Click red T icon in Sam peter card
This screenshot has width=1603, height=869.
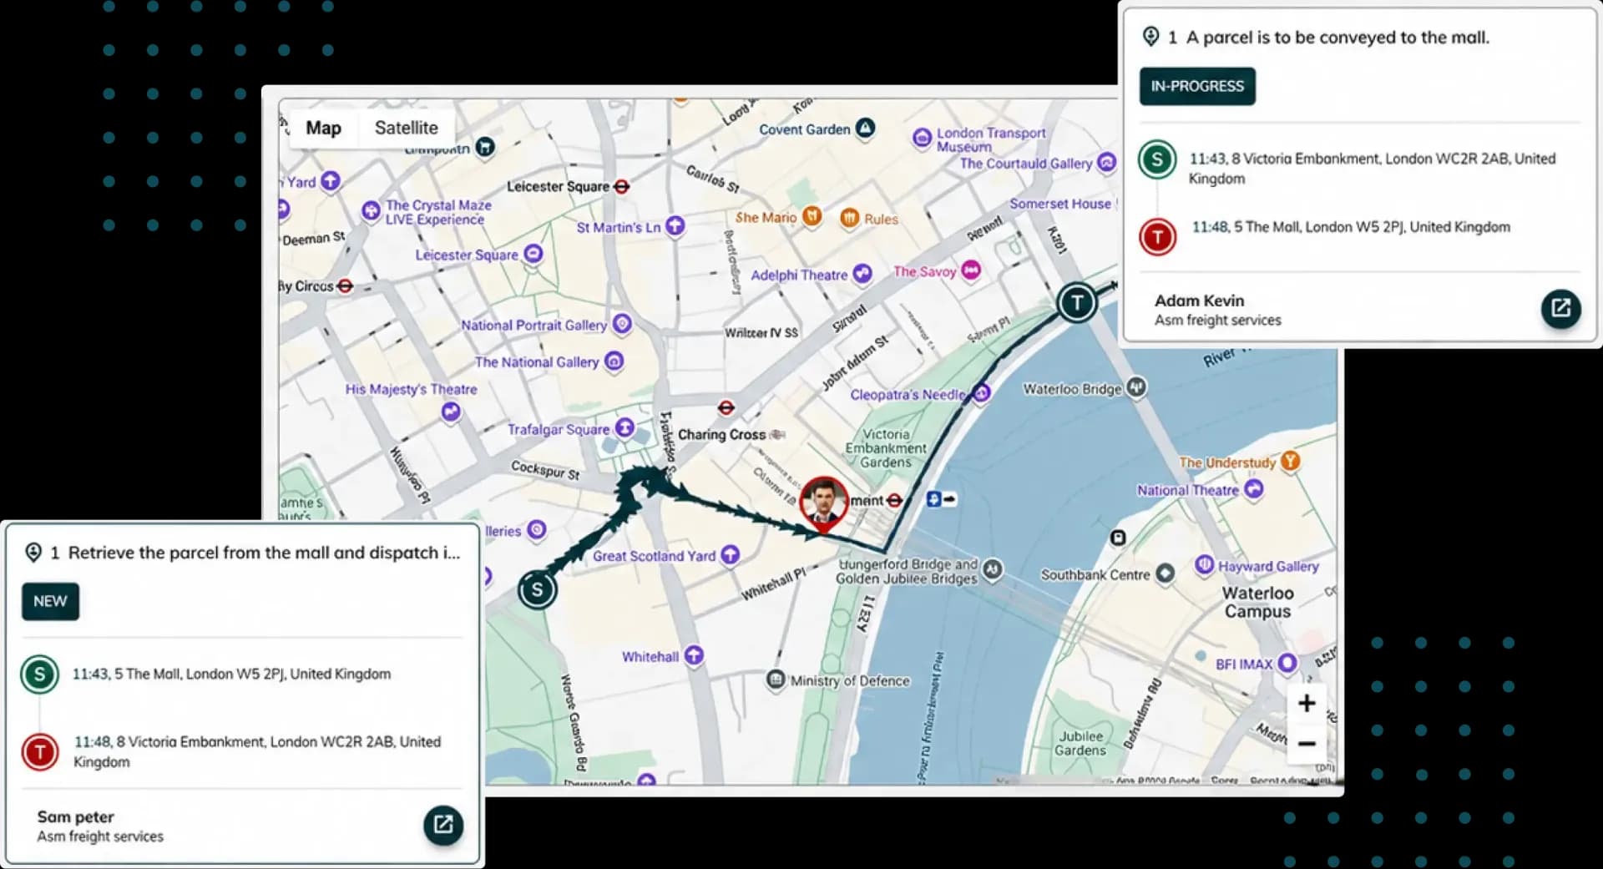pos(39,751)
